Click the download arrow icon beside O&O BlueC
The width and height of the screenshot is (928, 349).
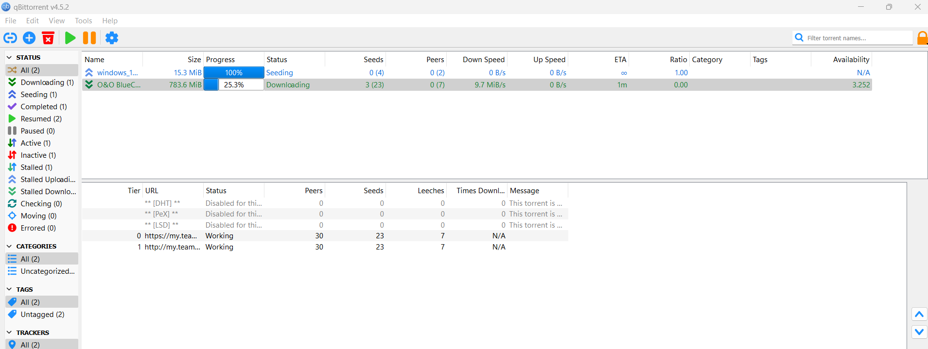(x=89, y=84)
